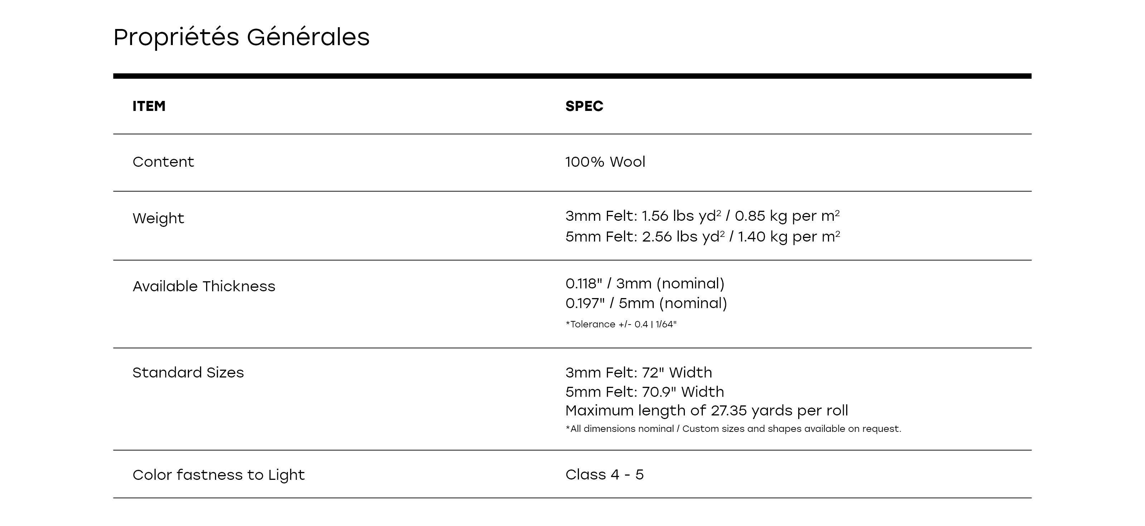The height and width of the screenshot is (526, 1145).
Task: Click the 3mm Felt 1.56 lbs weight line
Action: 702,216
